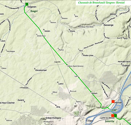Click the Ans town circle marker
Screen dimensions: 131x125
[56, 105]
